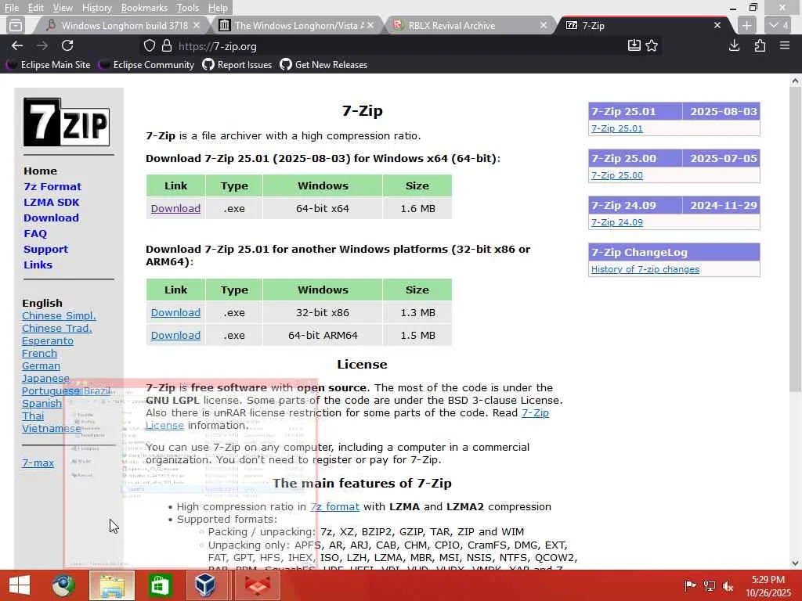
Task: Open the network tray icon
Action: [x=710, y=585]
